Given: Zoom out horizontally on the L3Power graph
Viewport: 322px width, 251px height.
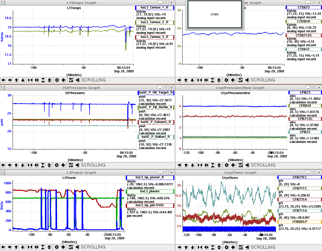Looking at the screenshot, I should [x=36, y=247].
